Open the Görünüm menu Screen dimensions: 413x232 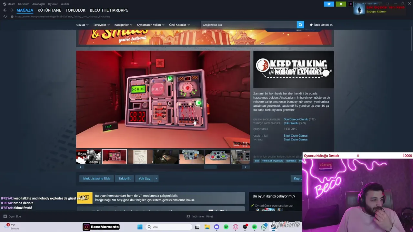(24, 4)
